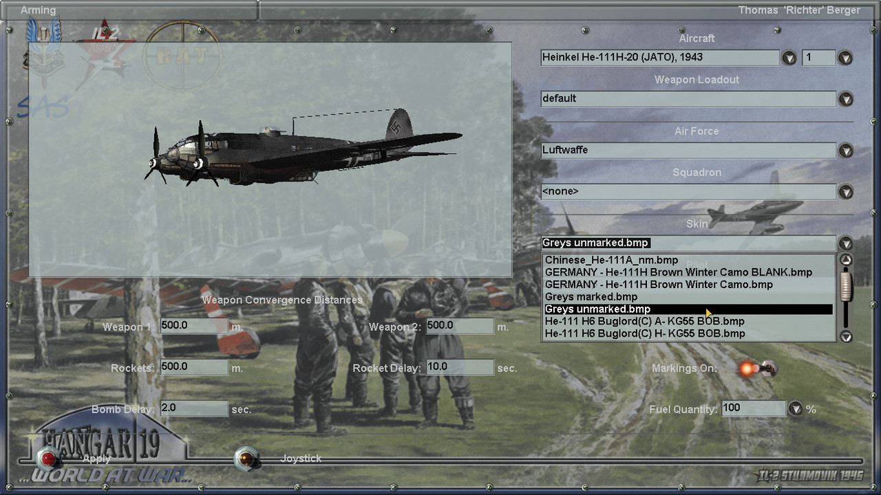Click the red Apply round button
The image size is (881, 495).
tap(49, 458)
